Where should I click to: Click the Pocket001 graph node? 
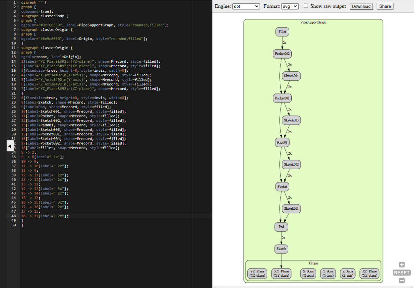282,98
